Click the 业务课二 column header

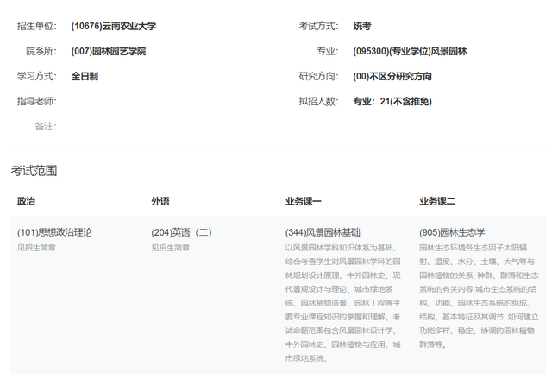[437, 201]
